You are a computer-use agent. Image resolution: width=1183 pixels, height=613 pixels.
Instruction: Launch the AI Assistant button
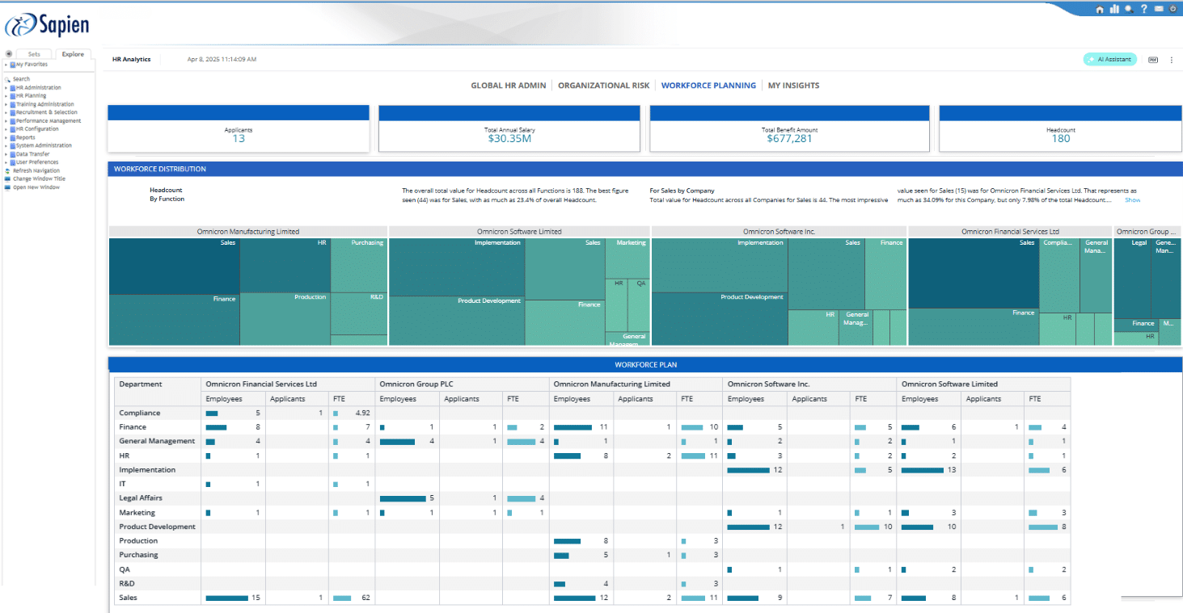click(x=1109, y=60)
